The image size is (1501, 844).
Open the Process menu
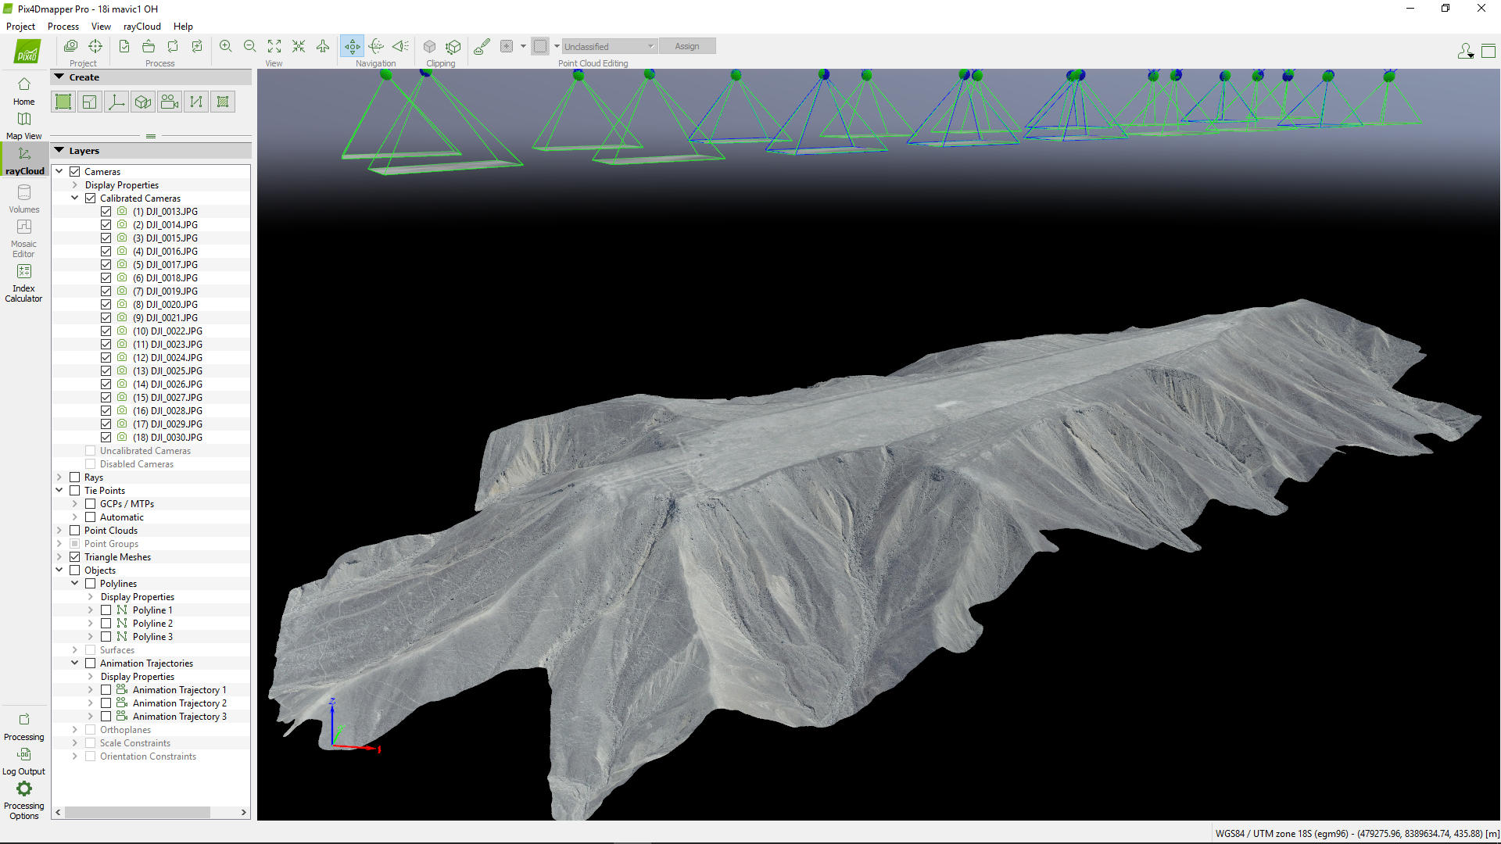pyautogui.click(x=63, y=27)
